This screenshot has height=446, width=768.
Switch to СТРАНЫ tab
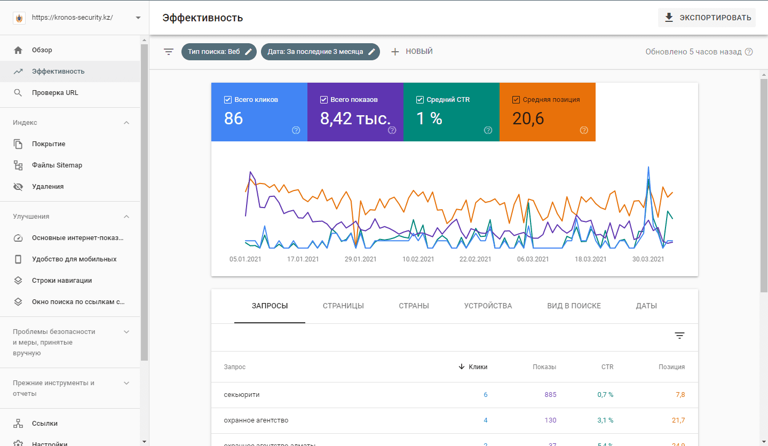click(x=414, y=306)
